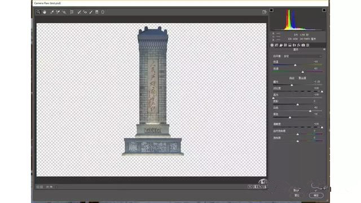Click the Blacks value field

[316, 114]
